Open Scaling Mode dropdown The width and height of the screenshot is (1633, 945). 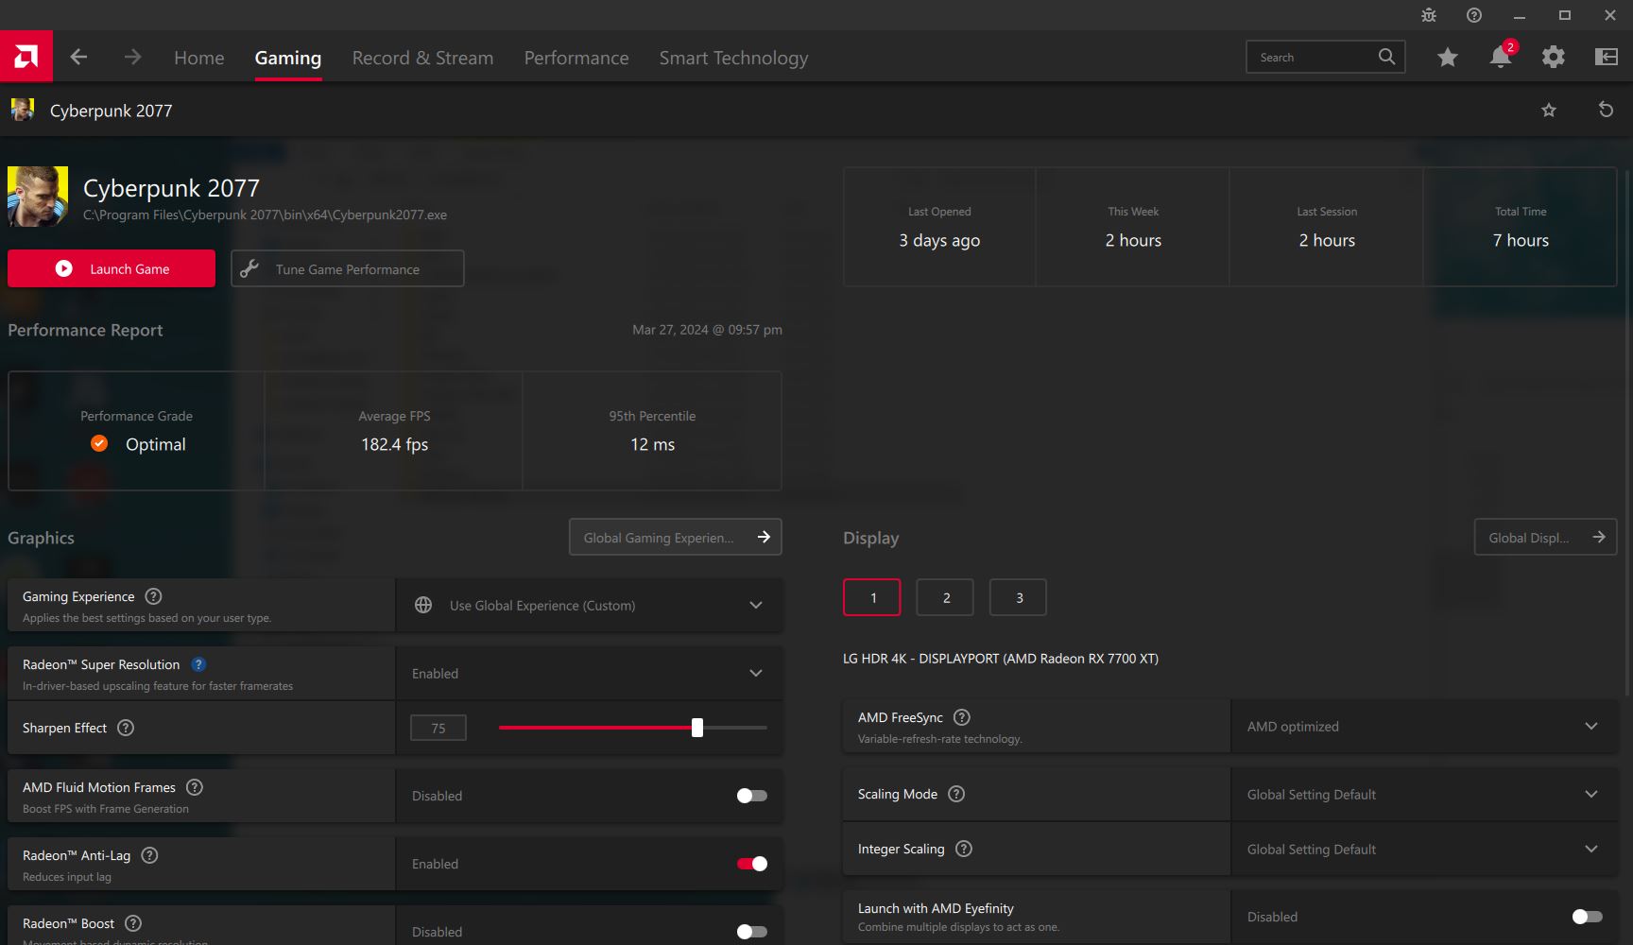point(1425,794)
